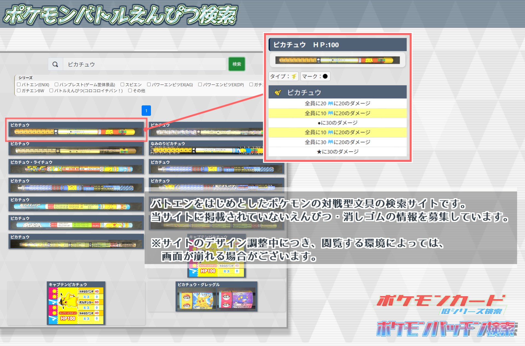
Task: Click the ●に30のダメージ row
Action: click(337, 123)
